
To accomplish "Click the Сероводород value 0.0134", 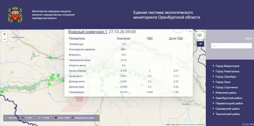I will pyautogui.click(x=124, y=92).
